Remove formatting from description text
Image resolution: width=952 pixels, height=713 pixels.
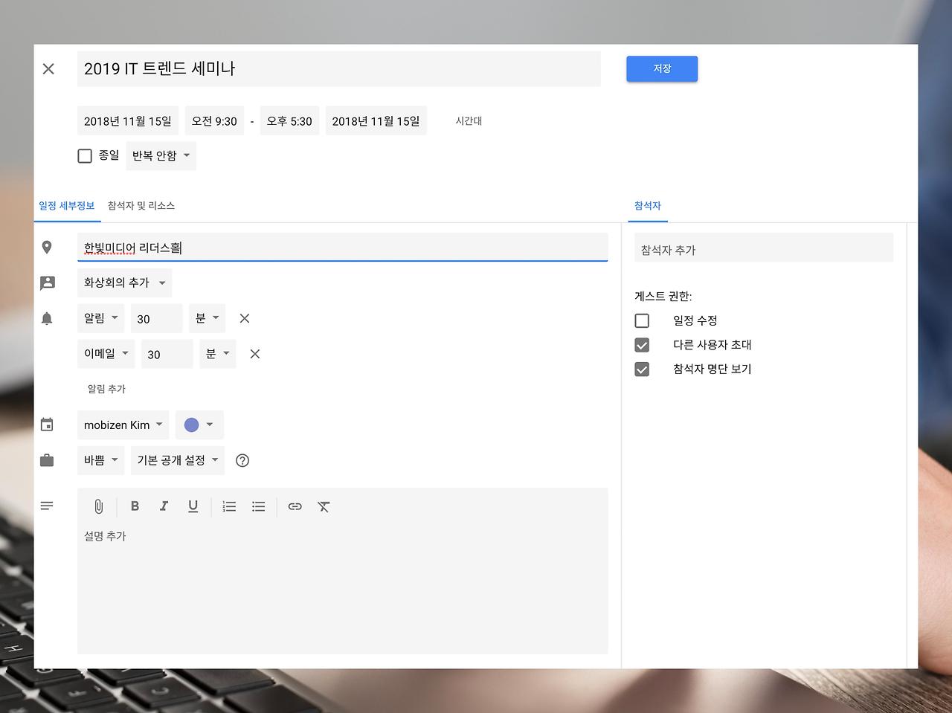(324, 506)
